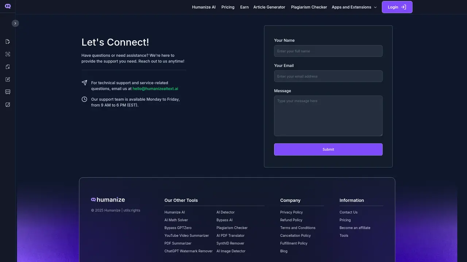Open the Bypass GPTZero footer link
467x262 pixels.
(x=178, y=228)
